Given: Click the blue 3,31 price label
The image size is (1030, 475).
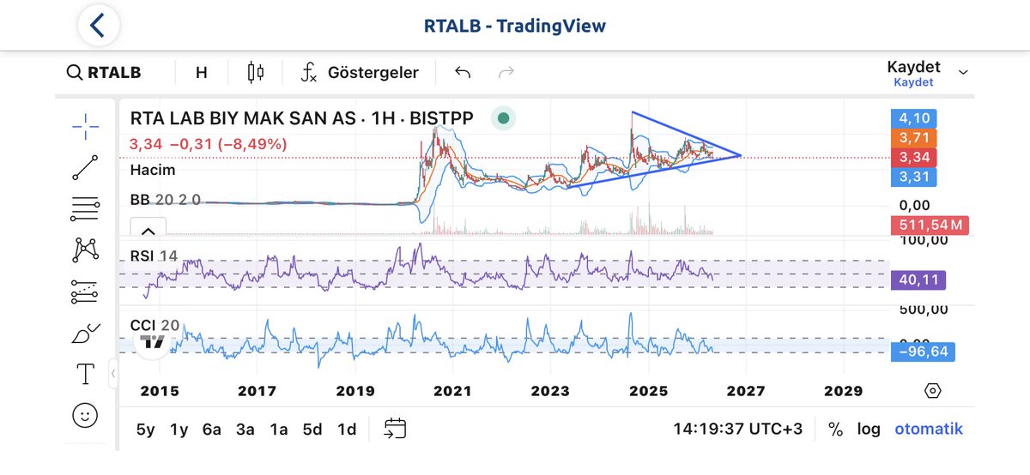Looking at the screenshot, I should click(x=914, y=177).
